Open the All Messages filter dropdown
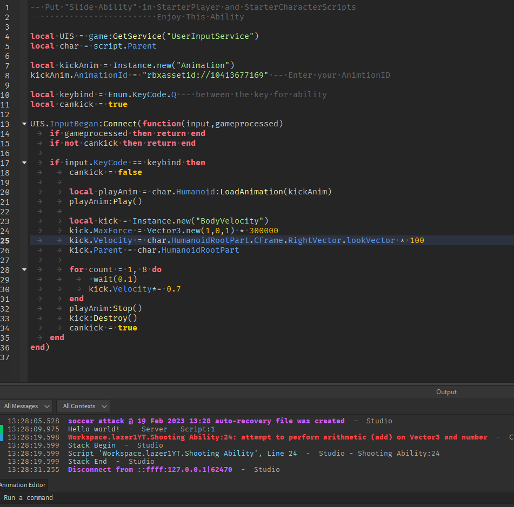This screenshot has width=514, height=507. 26,406
